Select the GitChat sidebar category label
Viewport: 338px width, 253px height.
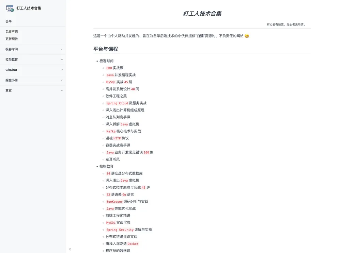coord(11,70)
